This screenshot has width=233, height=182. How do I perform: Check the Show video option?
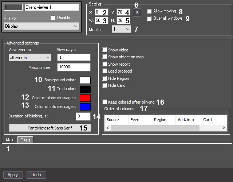[x=105, y=50]
